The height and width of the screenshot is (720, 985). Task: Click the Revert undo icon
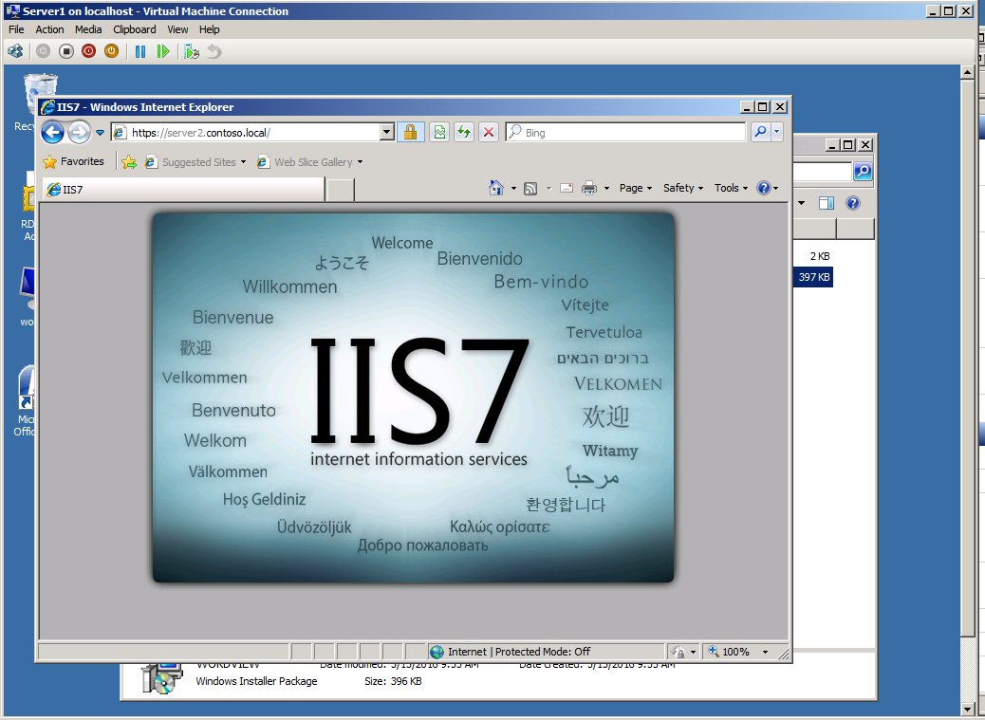(x=214, y=51)
